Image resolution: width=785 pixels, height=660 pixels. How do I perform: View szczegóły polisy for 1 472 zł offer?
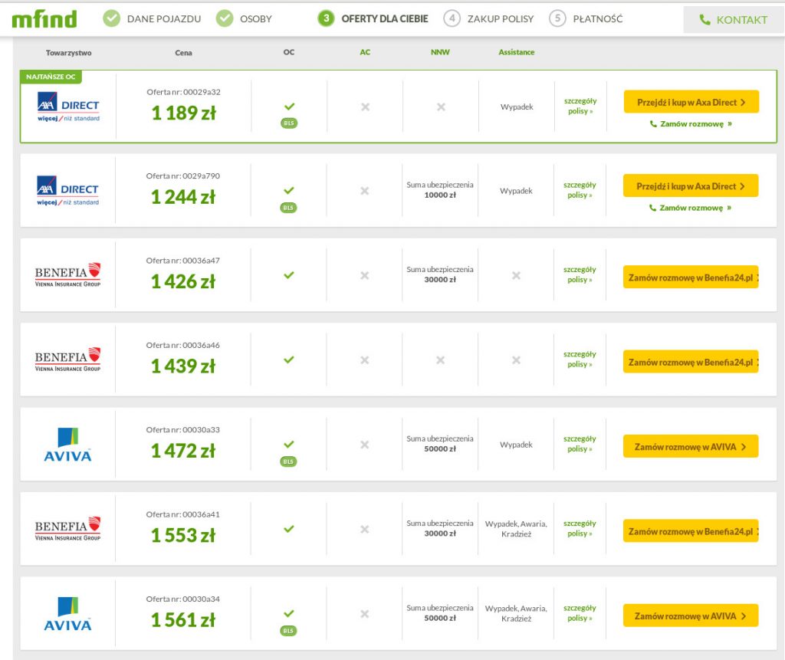coord(580,444)
